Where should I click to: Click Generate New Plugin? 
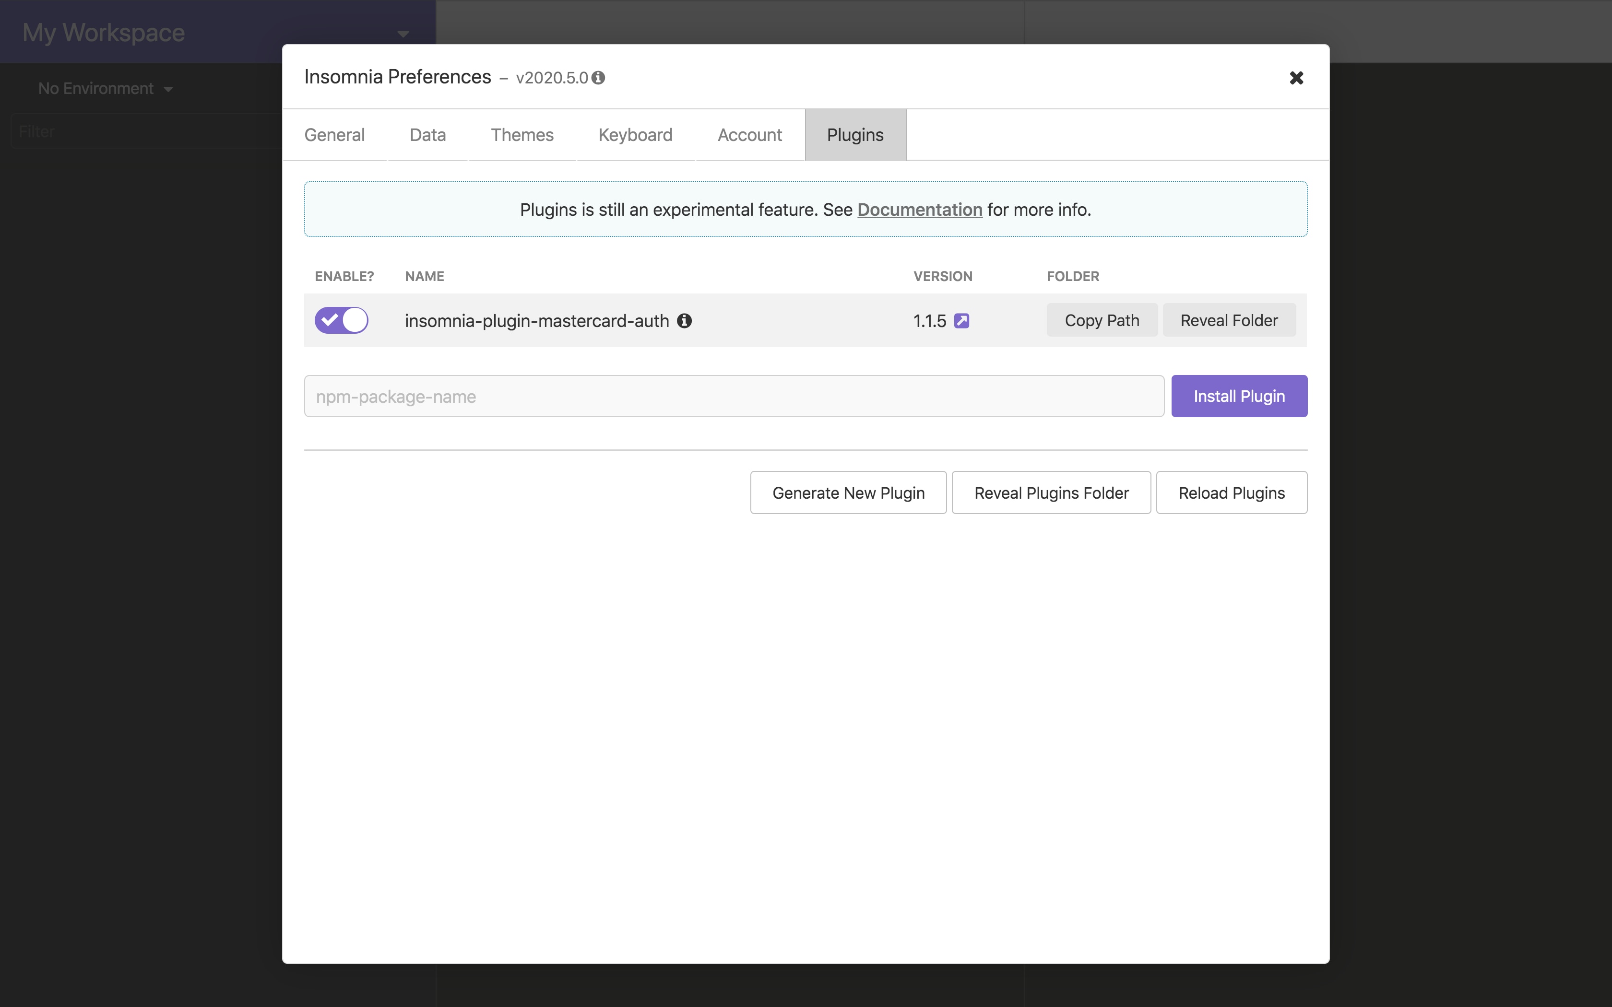848,493
